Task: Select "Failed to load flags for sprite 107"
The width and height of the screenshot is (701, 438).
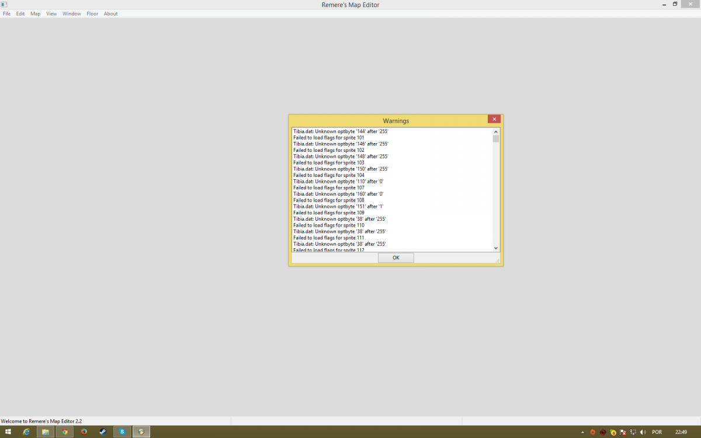Action: tap(328, 188)
